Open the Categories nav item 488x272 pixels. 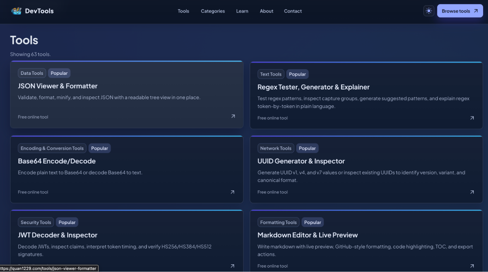(213, 11)
